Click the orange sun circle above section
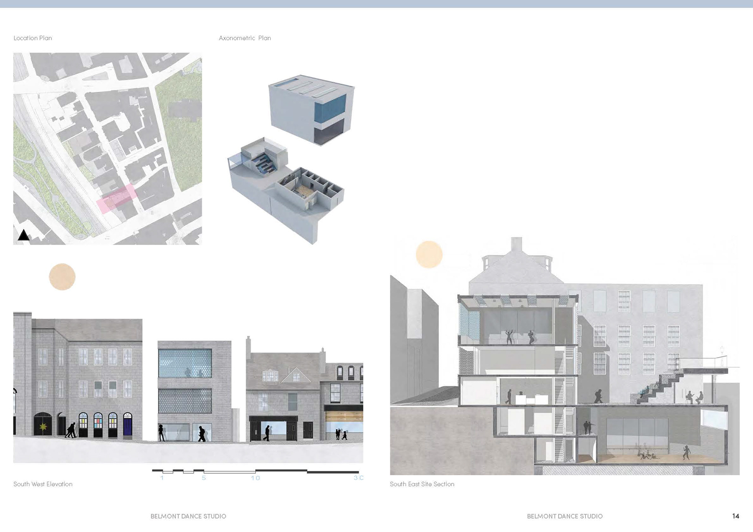Viewport: 753px width, 532px height. tap(429, 254)
